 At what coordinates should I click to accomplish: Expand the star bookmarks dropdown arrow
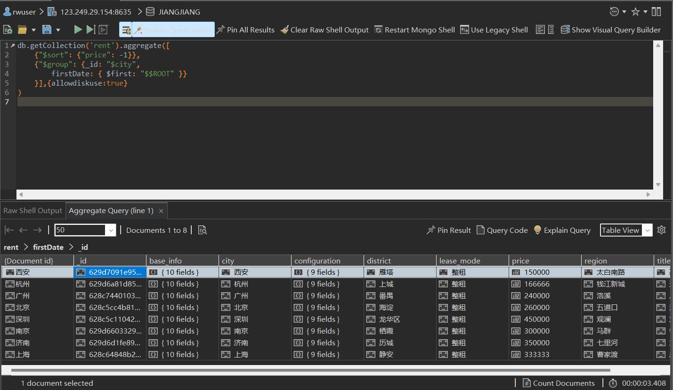tap(646, 12)
